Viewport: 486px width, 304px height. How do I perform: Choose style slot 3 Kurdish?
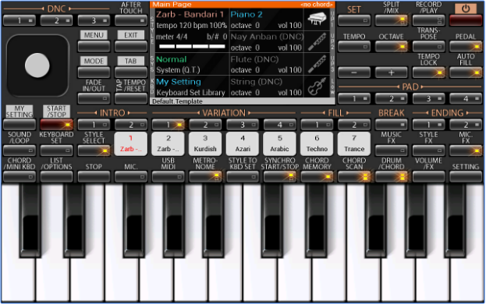coord(205,144)
